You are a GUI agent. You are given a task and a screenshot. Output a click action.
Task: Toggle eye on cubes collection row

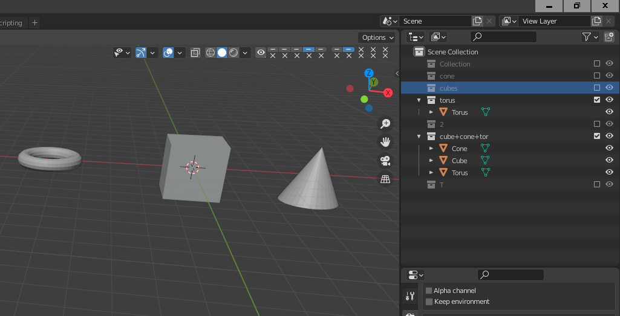pos(609,88)
